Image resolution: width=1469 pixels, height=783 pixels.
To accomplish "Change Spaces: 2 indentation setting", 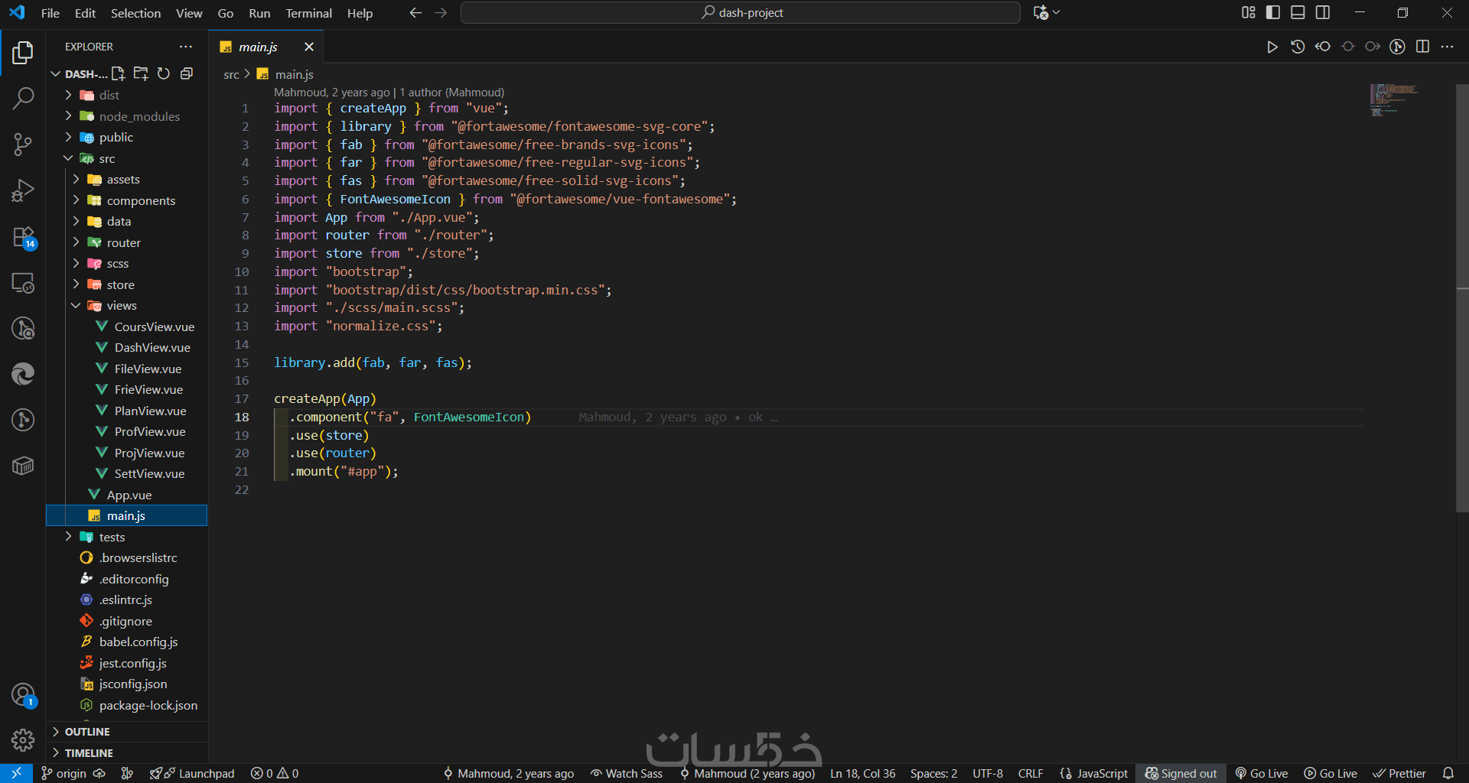I will pos(933,773).
